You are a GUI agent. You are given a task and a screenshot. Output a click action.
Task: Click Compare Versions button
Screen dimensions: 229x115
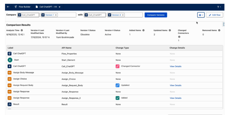coord(156,15)
